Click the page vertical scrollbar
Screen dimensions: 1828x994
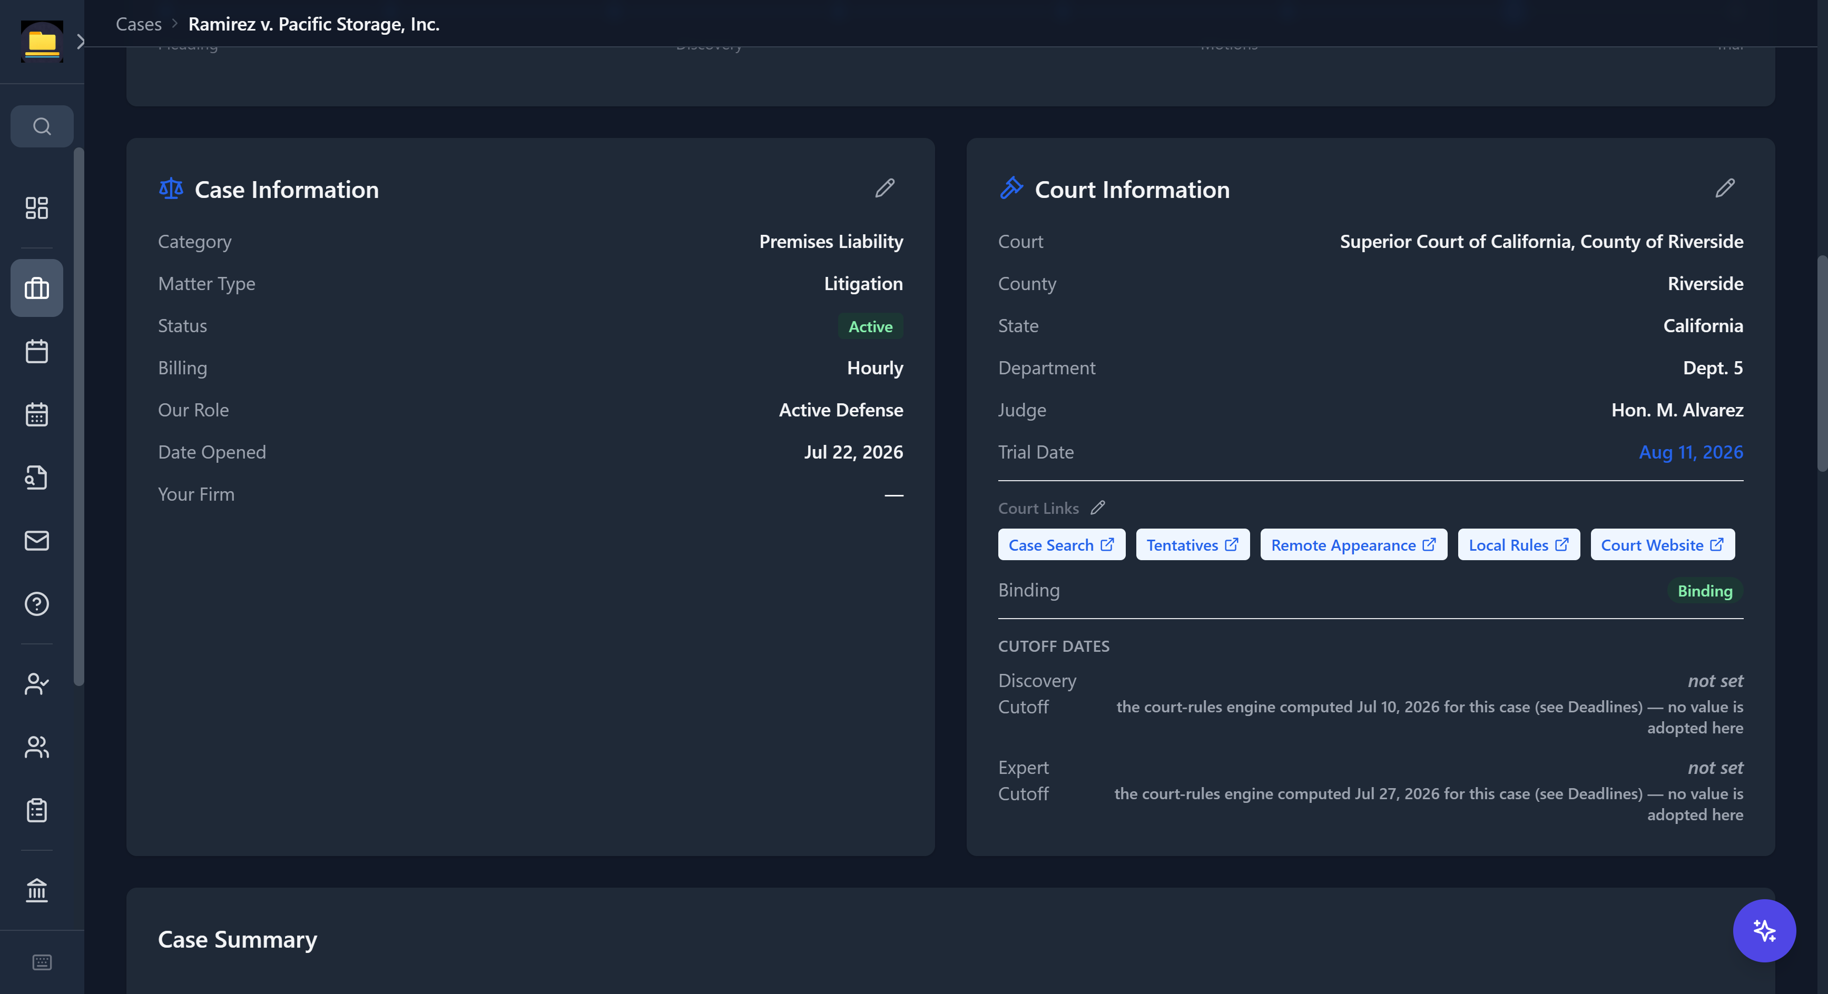1822,363
